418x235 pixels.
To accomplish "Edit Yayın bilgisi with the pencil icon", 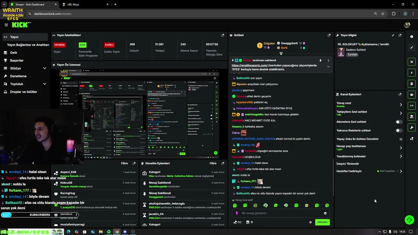I will (x=393, y=35).
